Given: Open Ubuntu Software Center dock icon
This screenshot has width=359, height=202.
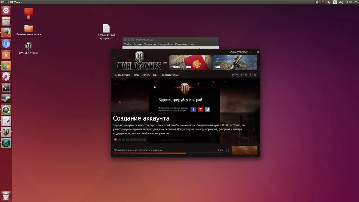Looking at the screenshot, I should point(6,55).
